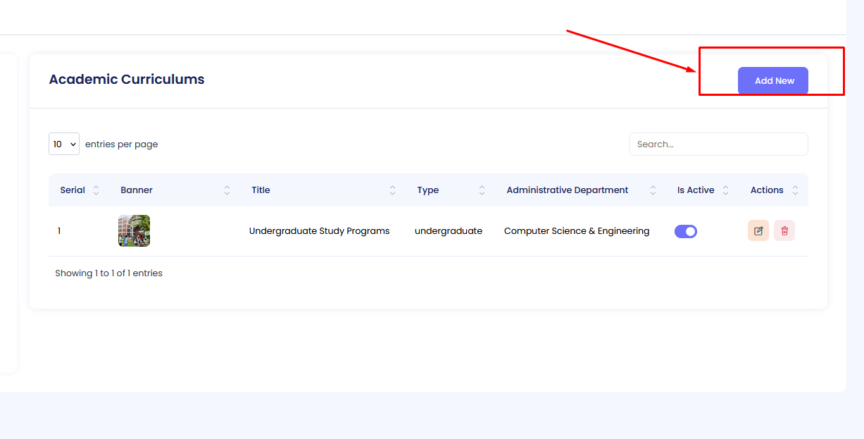Edit the Undergraduate Study Programs entry
This screenshot has height=439, width=864.
(758, 231)
